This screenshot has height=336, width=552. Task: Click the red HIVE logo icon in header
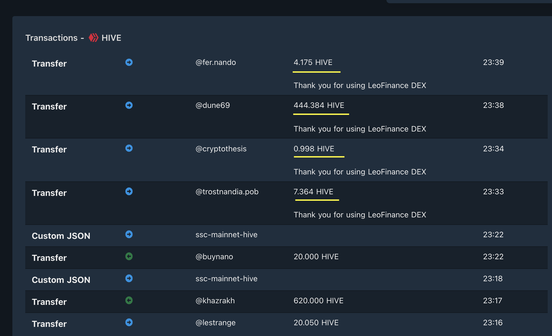[94, 38]
